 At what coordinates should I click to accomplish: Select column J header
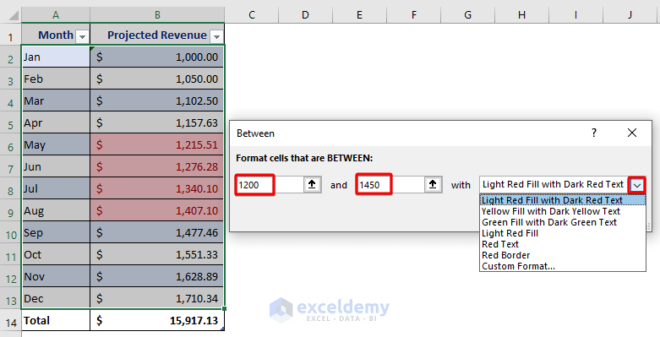[x=630, y=15]
